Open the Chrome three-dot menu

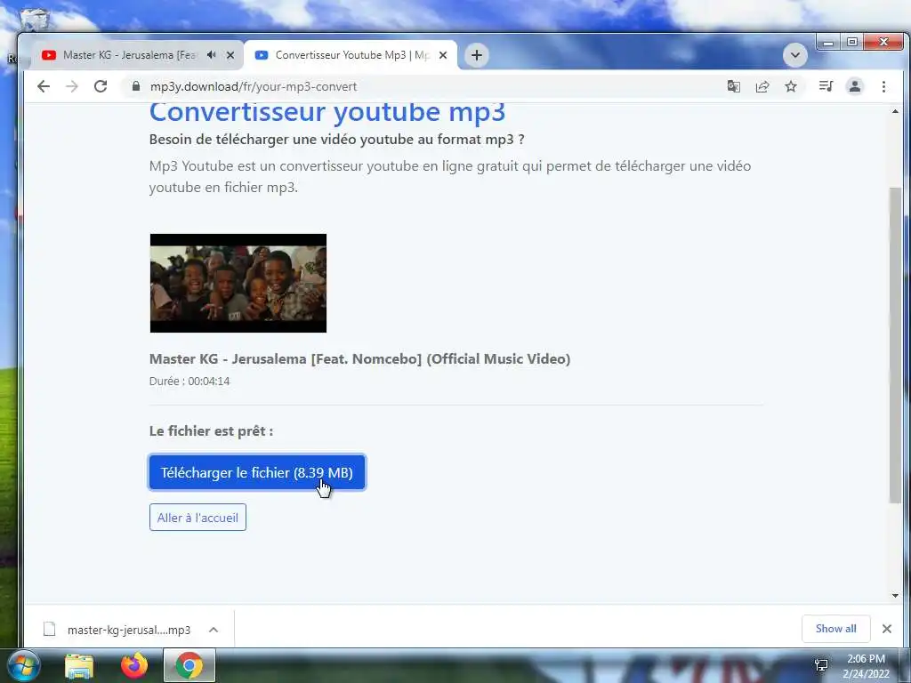pos(883,86)
